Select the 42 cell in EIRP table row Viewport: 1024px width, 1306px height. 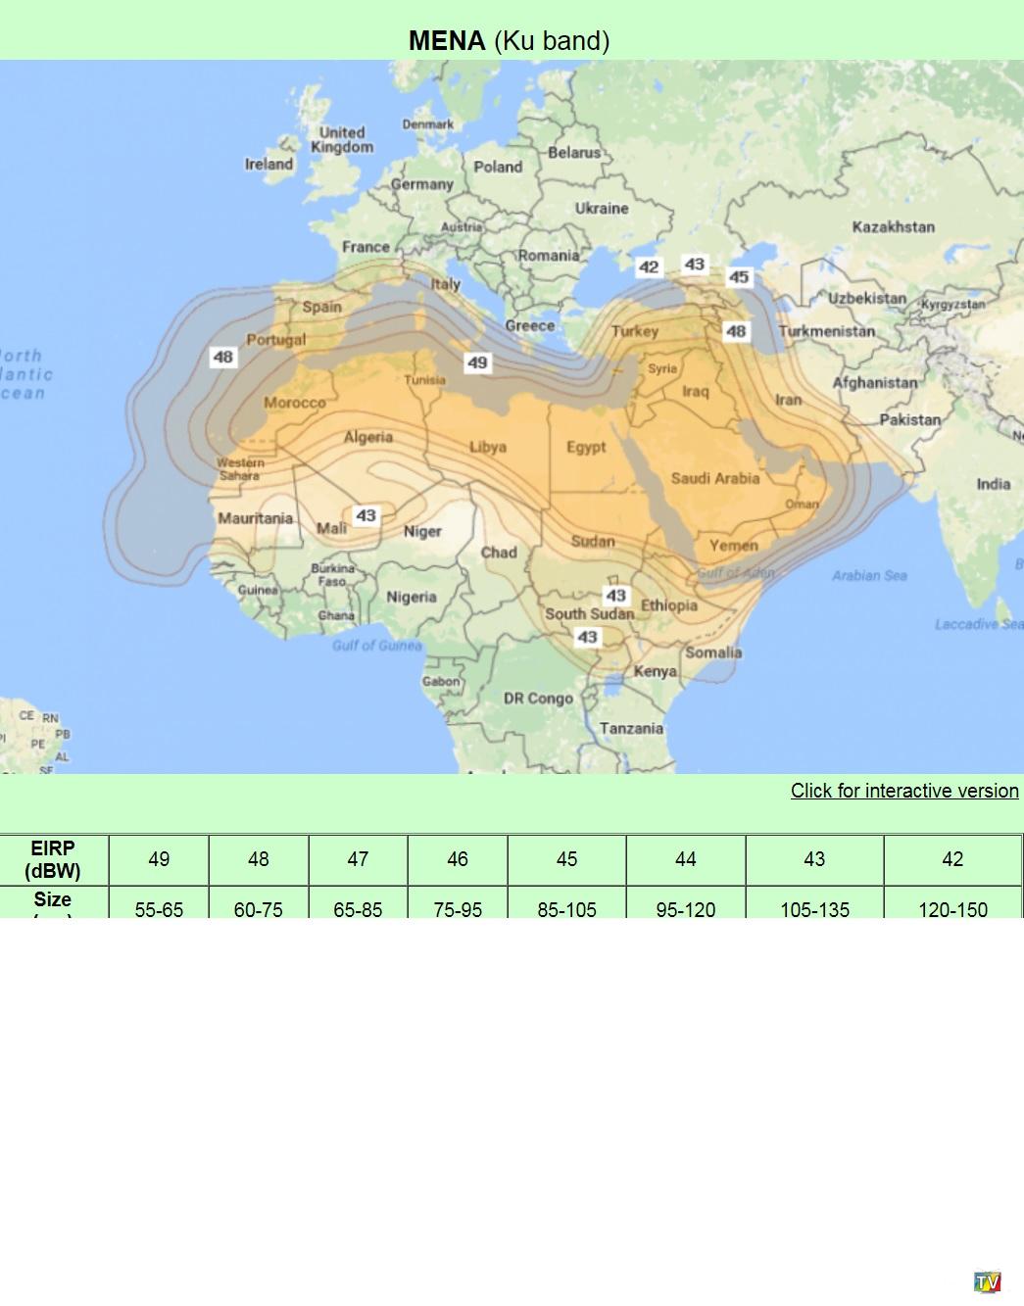[952, 859]
